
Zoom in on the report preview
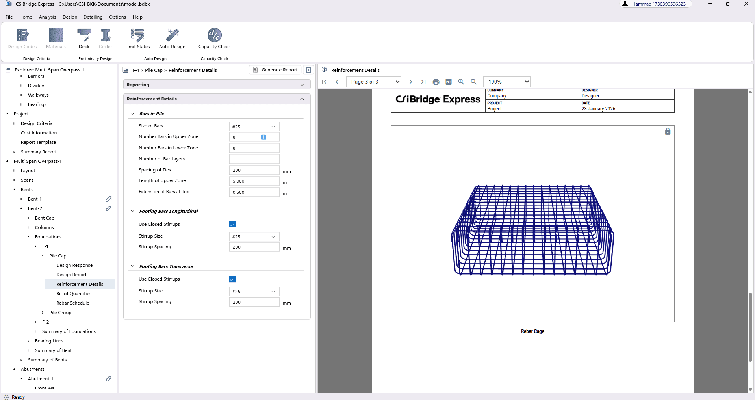(x=461, y=82)
